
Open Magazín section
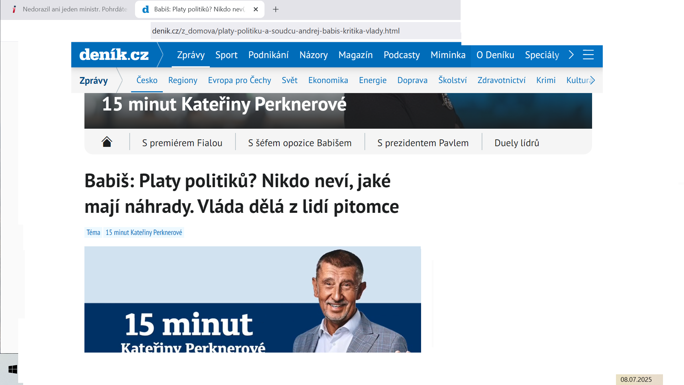pos(356,55)
